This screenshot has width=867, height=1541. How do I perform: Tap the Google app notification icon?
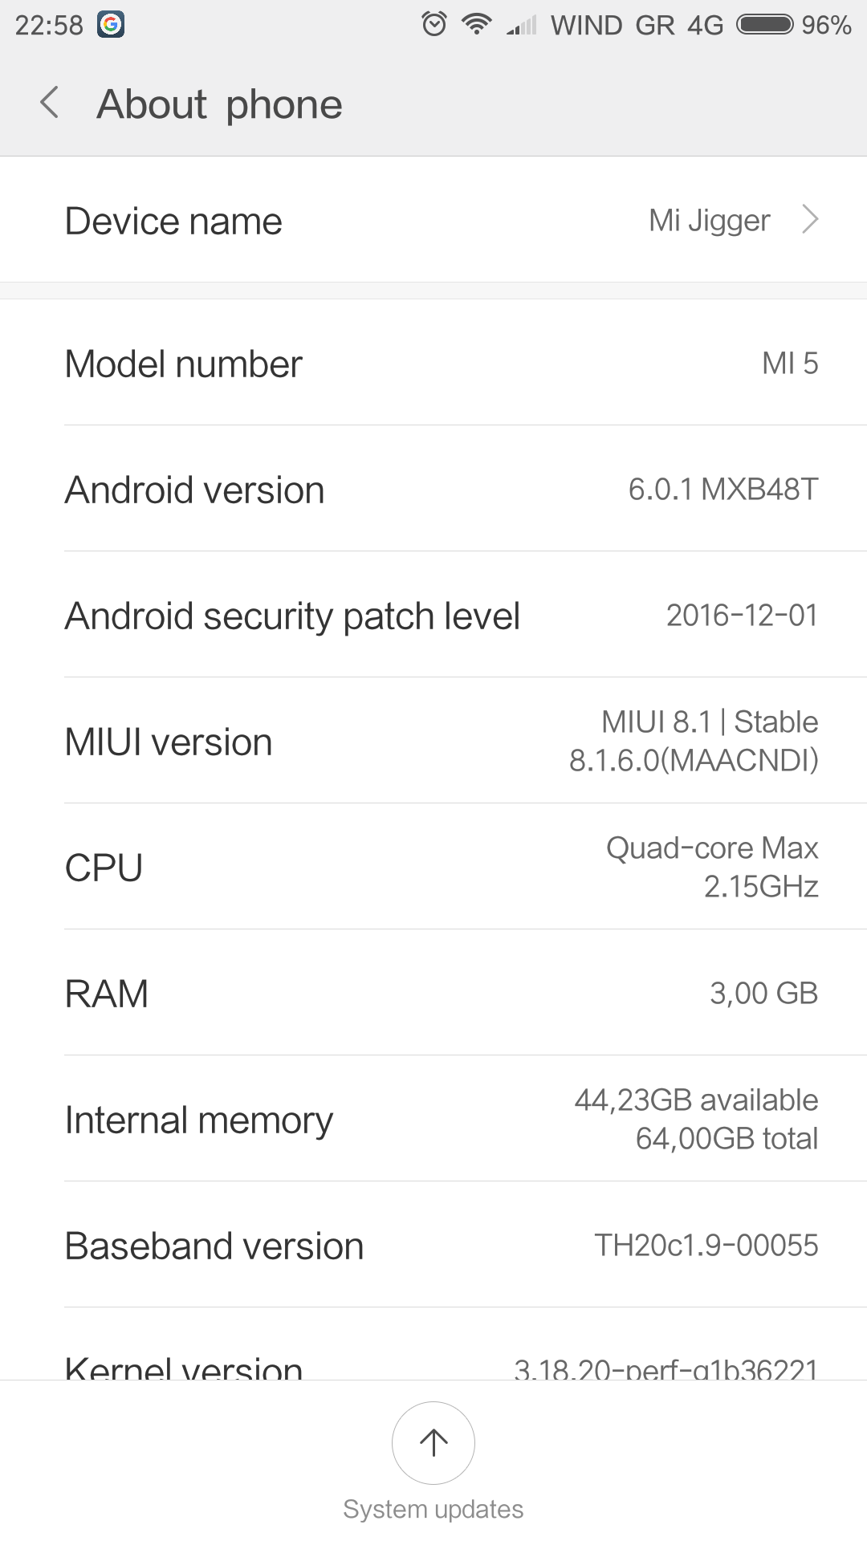[111, 25]
